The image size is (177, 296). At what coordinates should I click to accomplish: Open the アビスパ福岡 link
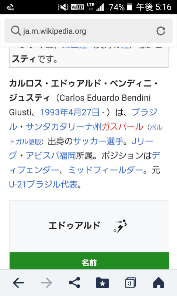(51, 156)
